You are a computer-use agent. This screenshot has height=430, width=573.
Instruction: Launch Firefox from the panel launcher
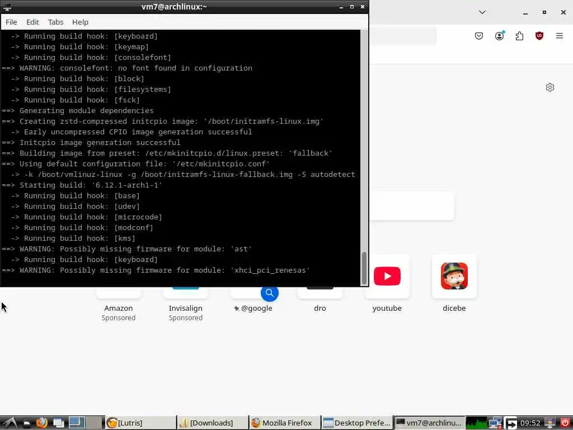coord(41,423)
